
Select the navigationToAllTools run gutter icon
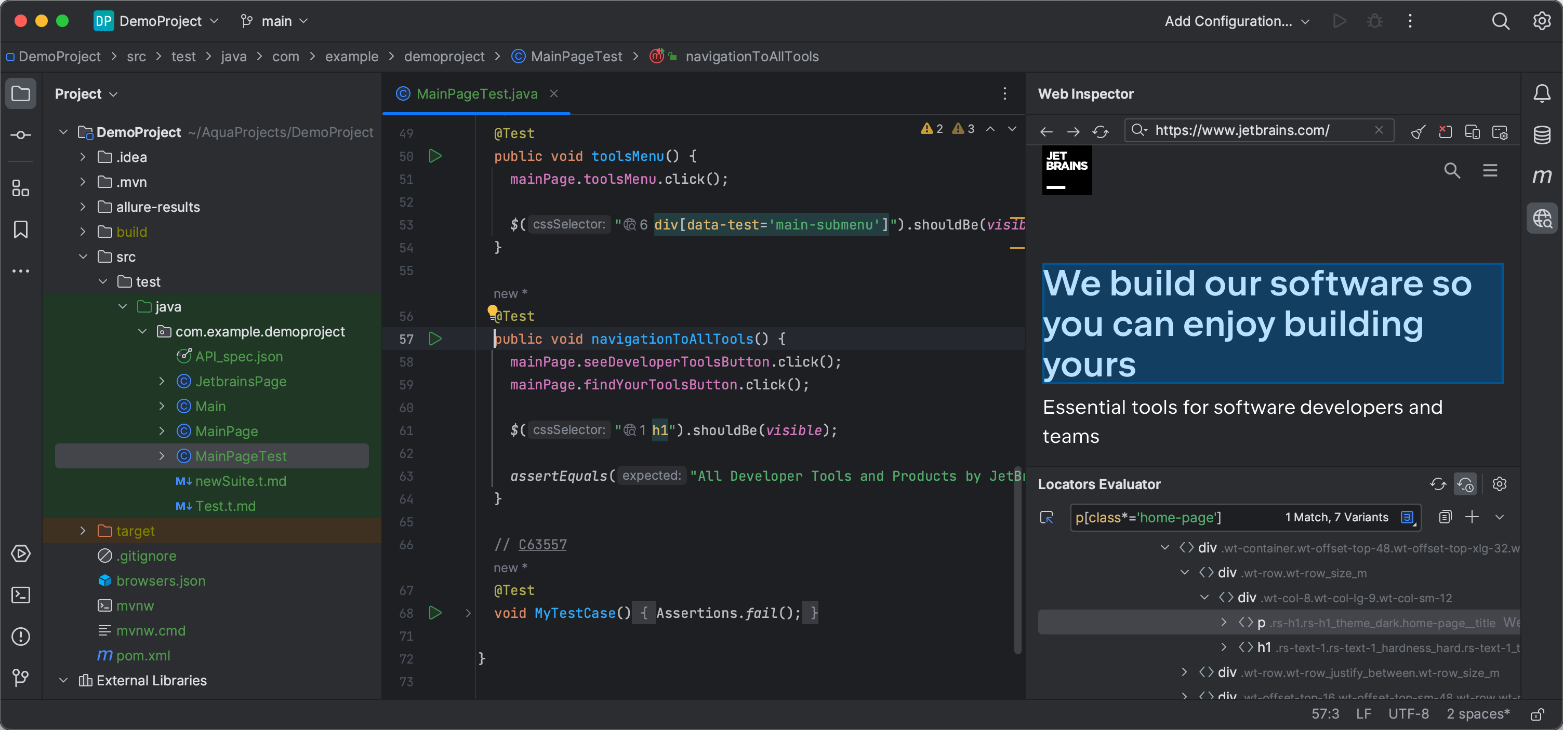point(435,339)
